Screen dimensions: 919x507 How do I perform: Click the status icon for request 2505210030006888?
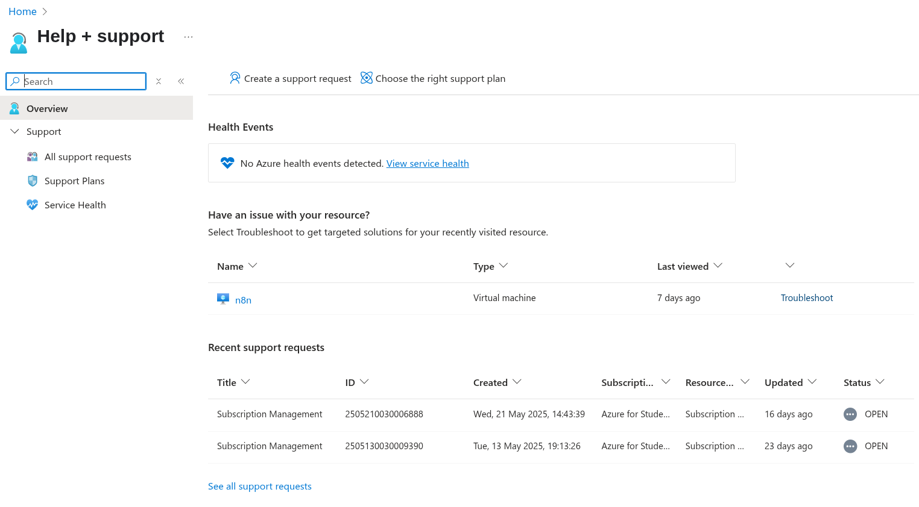[x=850, y=414]
